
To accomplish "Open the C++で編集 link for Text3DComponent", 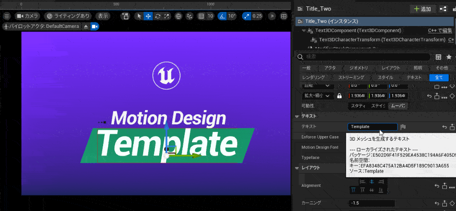I will click(440, 30).
